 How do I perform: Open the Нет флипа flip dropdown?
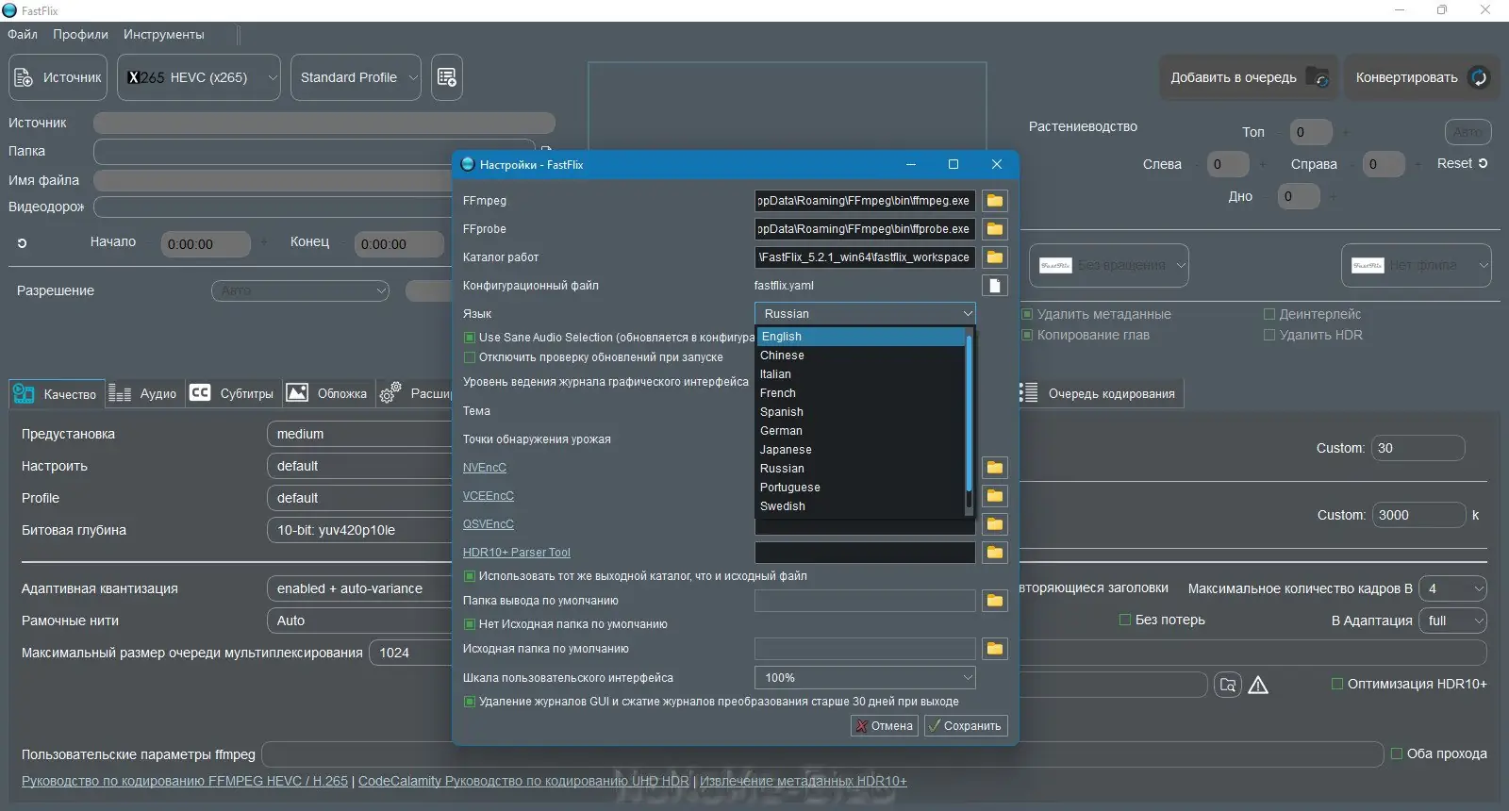(x=1417, y=266)
